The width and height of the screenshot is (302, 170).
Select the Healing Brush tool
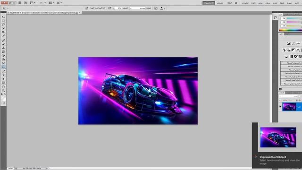pos(3,40)
